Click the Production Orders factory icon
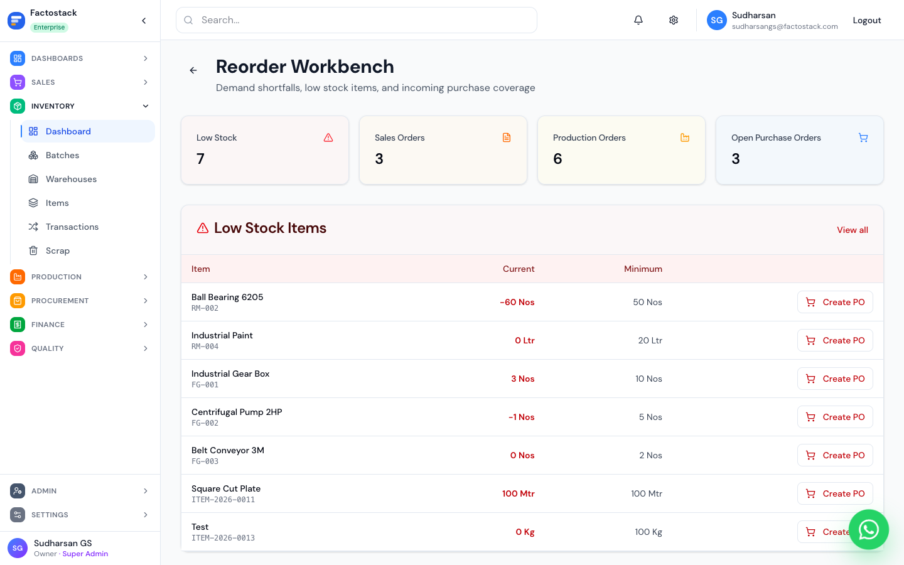The width and height of the screenshot is (904, 565). pyautogui.click(x=685, y=137)
